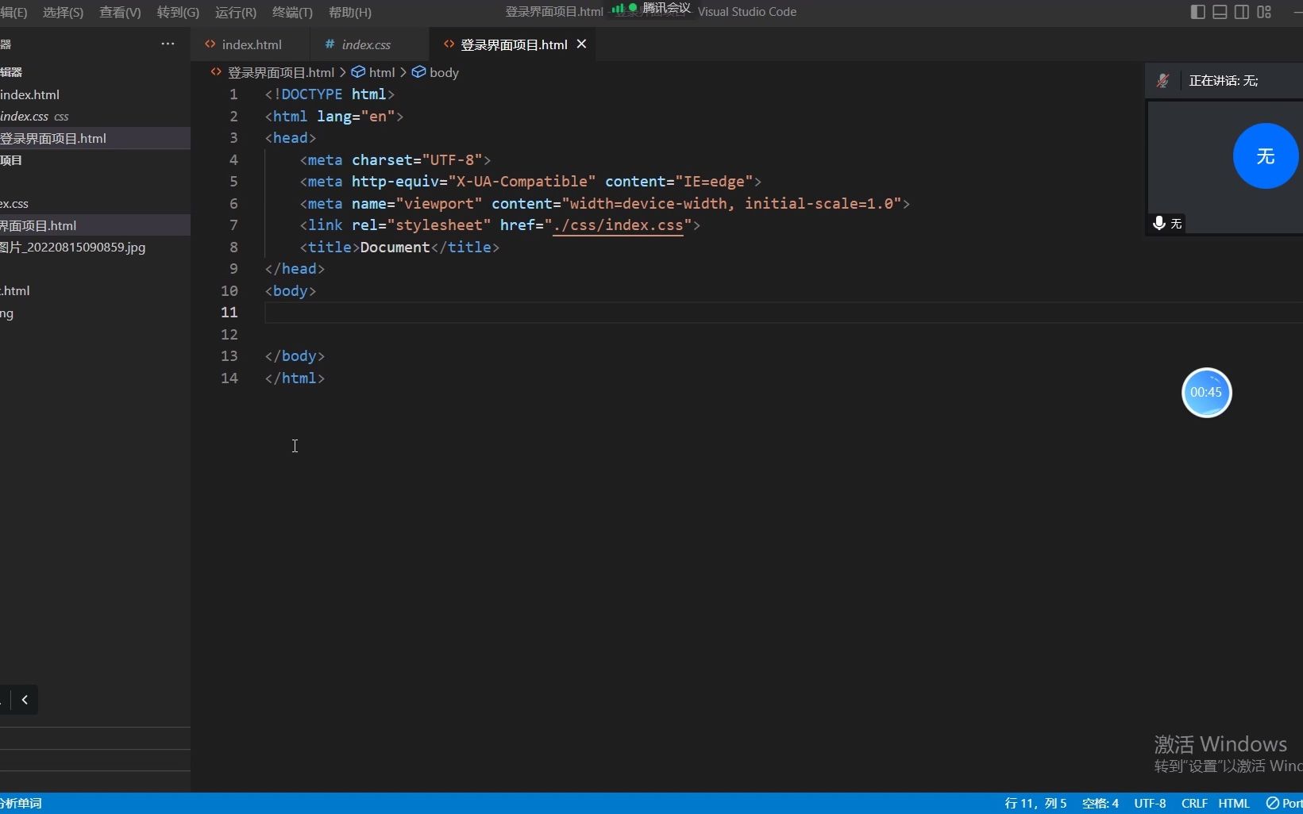Viewport: 1303px width, 814px height.
Task: Click status bar 行 11, 列 5 position
Action: pyautogui.click(x=1035, y=803)
